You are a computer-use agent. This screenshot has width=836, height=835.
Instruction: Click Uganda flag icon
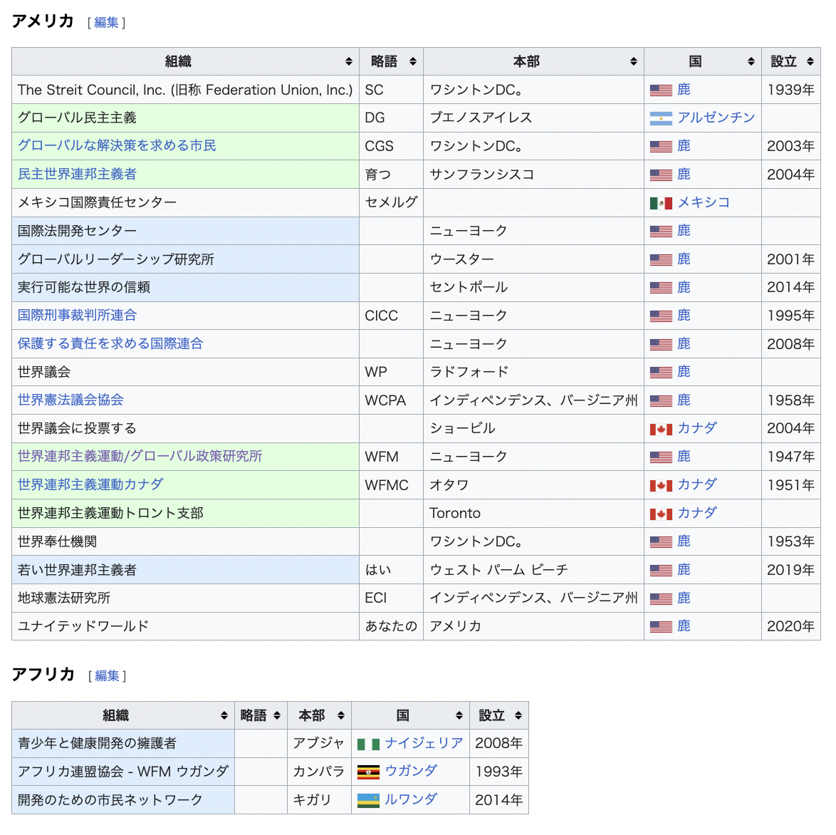[368, 772]
